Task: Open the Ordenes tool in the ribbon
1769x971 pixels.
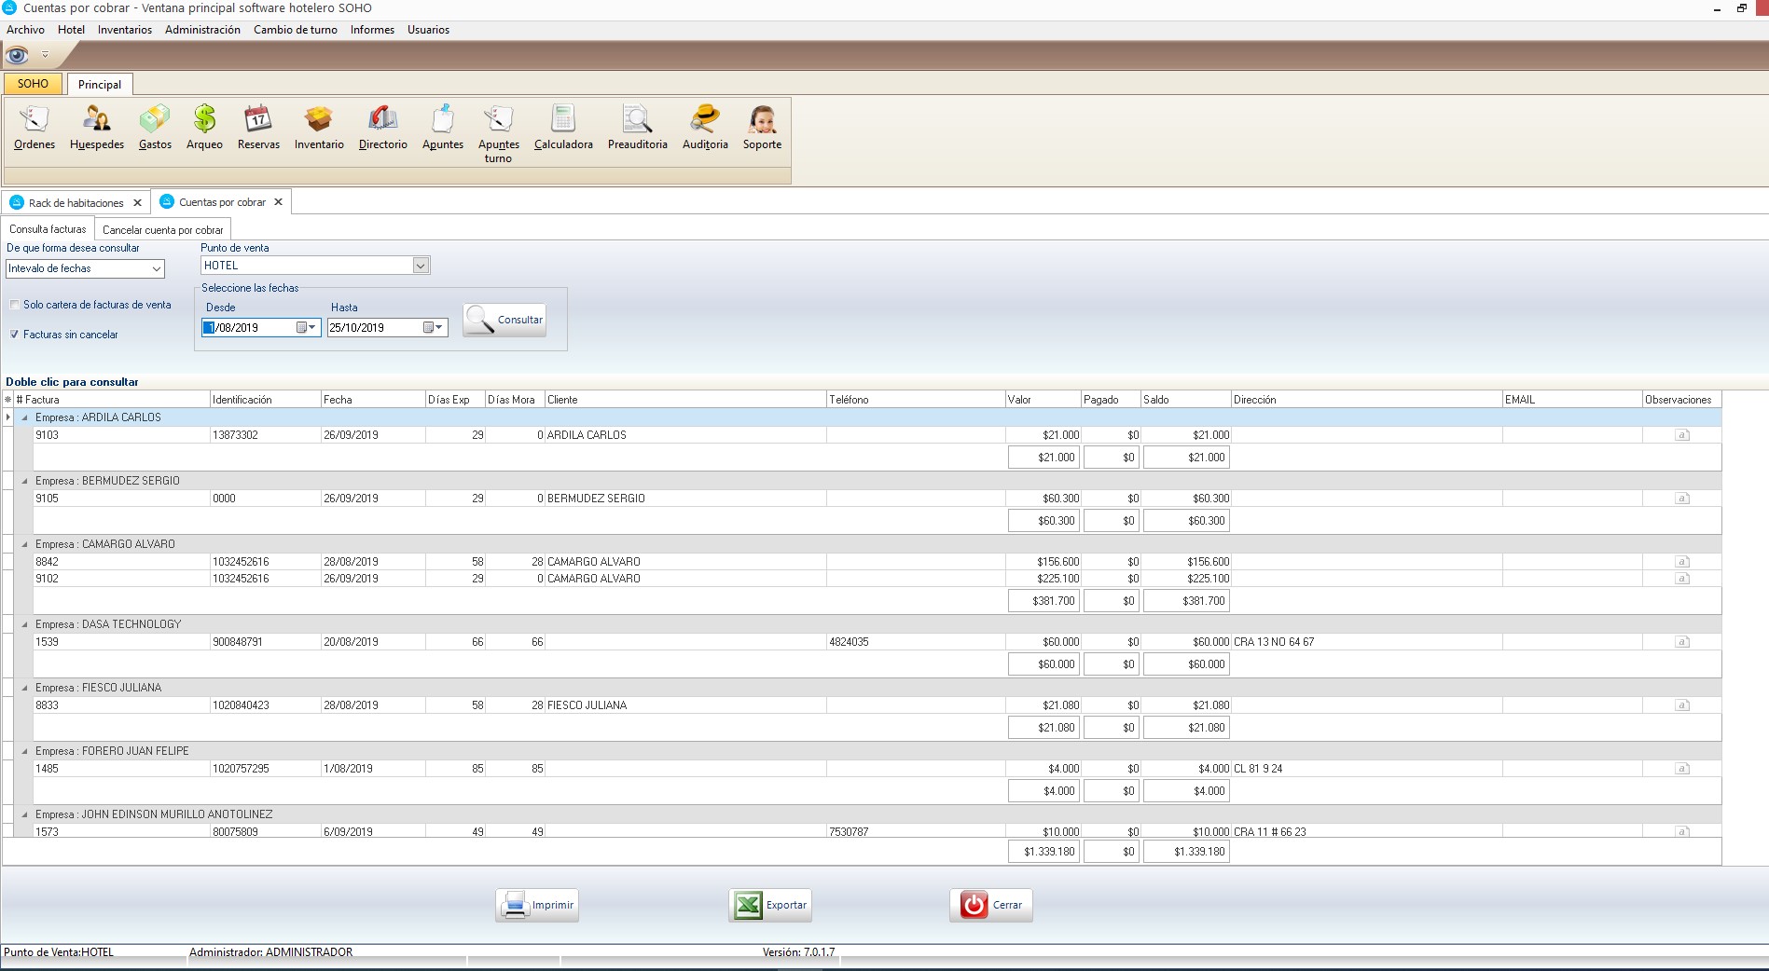Action: [x=35, y=128]
